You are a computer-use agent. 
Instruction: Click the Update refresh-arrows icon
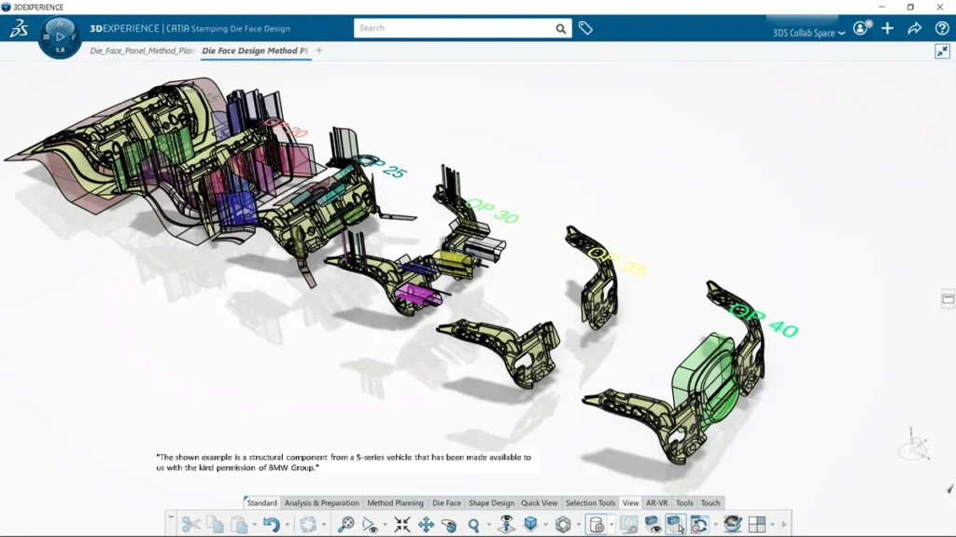(308, 524)
